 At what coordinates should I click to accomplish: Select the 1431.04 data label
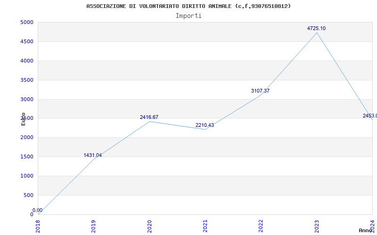[92, 156]
